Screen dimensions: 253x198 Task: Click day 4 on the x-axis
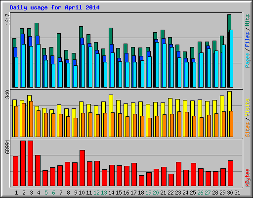click(39, 193)
